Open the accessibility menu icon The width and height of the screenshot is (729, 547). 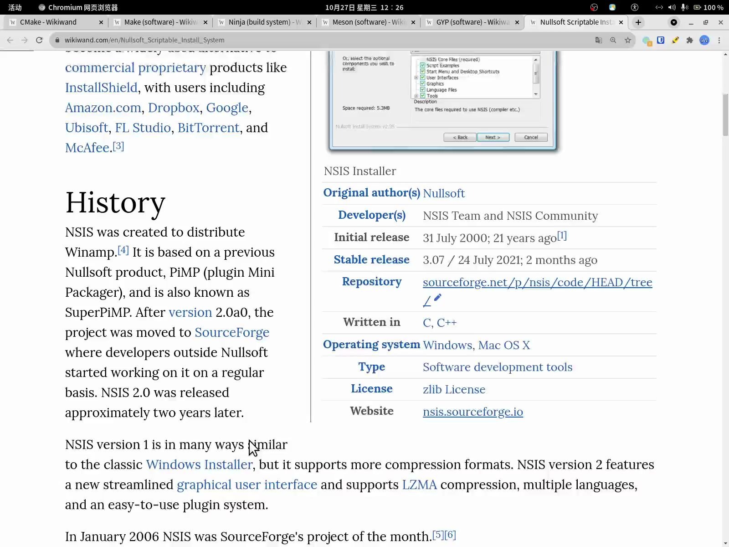[635, 7]
